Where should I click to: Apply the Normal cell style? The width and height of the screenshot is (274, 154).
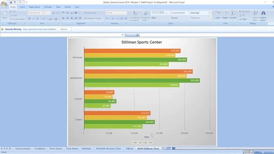pyautogui.click(x=199, y=13)
